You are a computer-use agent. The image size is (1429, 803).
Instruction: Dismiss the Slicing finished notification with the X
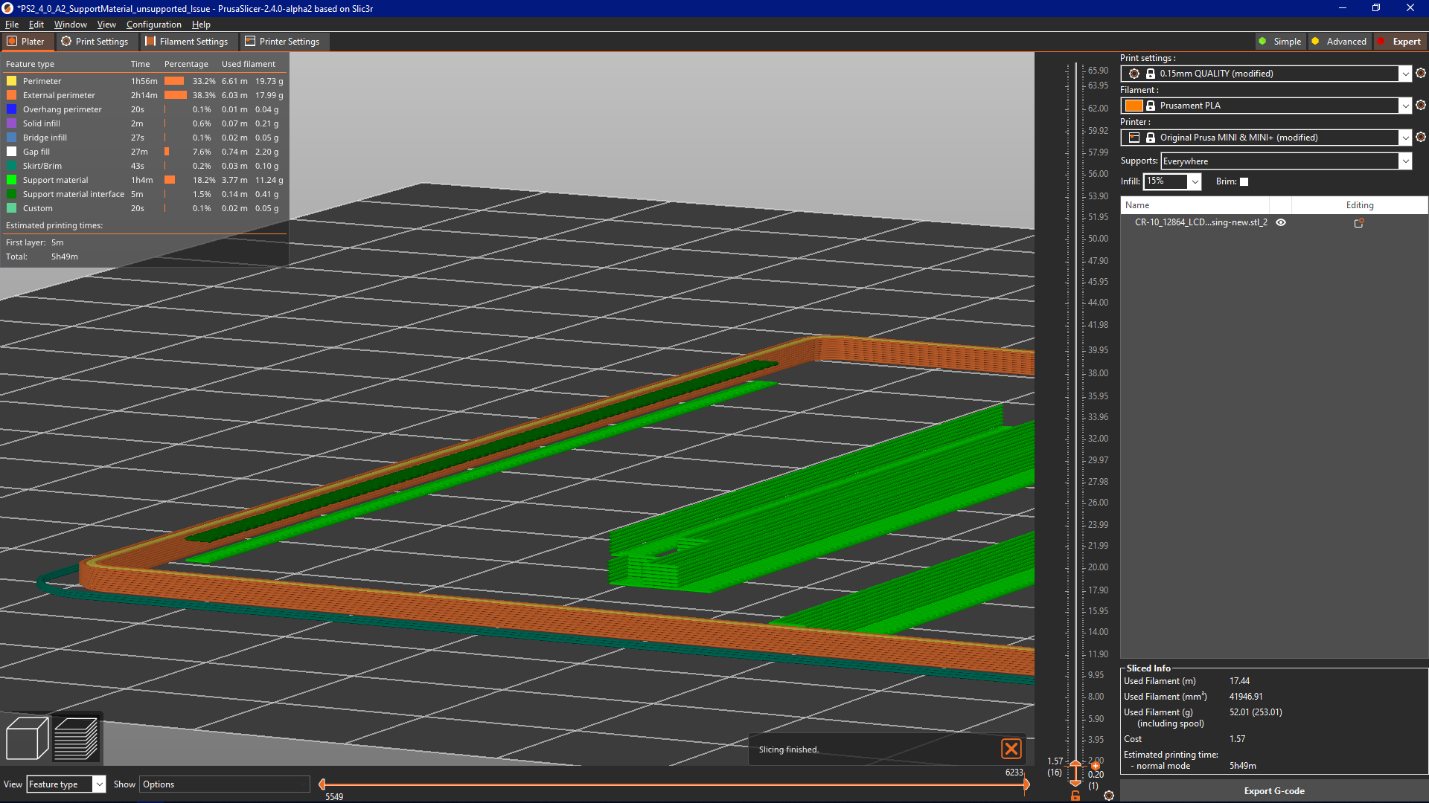tap(1011, 749)
